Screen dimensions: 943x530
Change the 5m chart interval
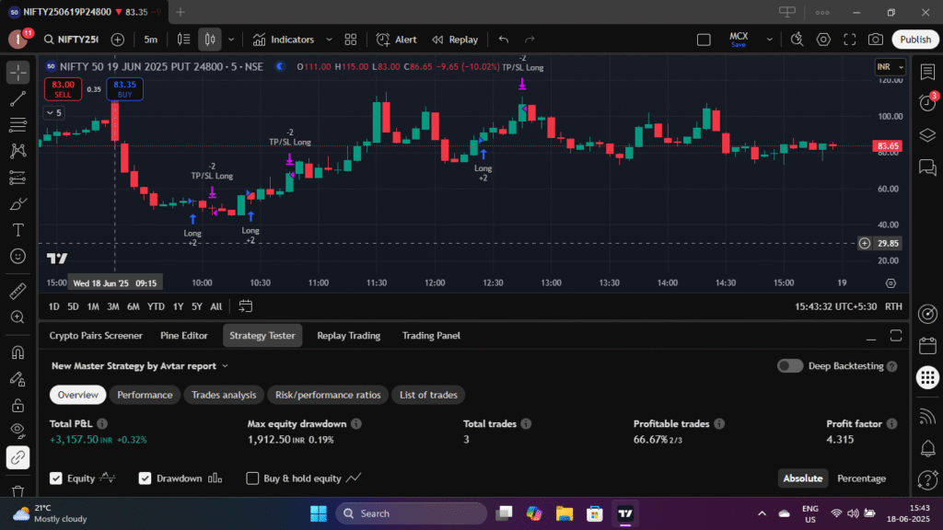point(150,40)
